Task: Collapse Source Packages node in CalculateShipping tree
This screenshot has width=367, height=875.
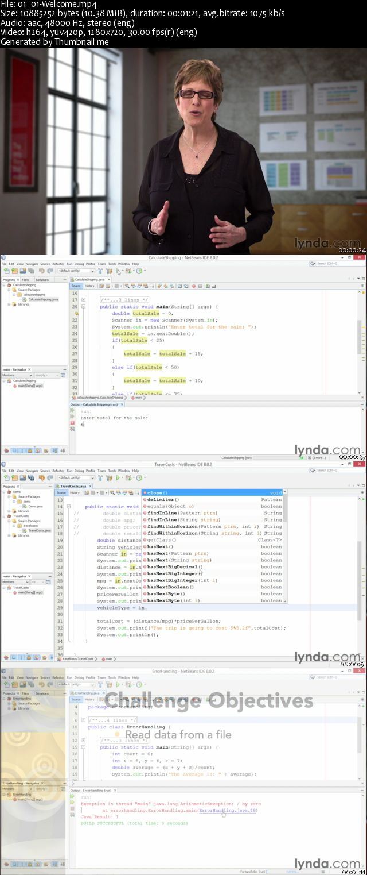Action: coord(9,290)
